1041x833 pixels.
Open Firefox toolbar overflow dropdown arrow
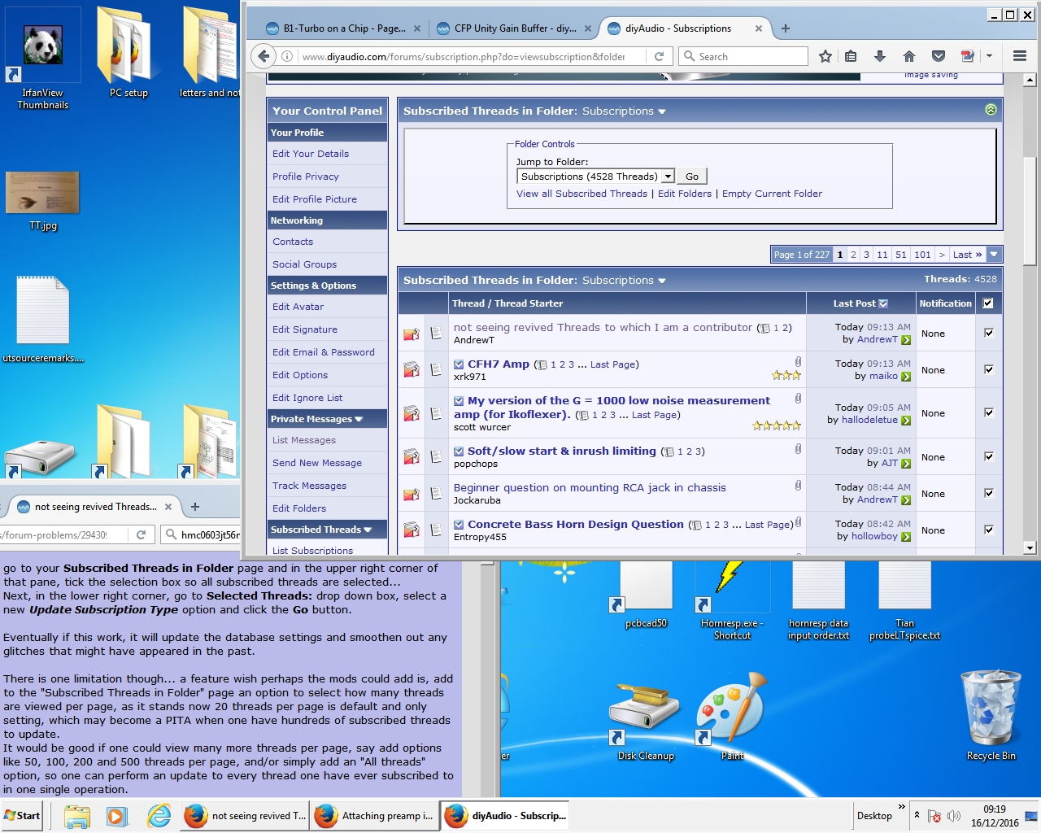coord(989,56)
